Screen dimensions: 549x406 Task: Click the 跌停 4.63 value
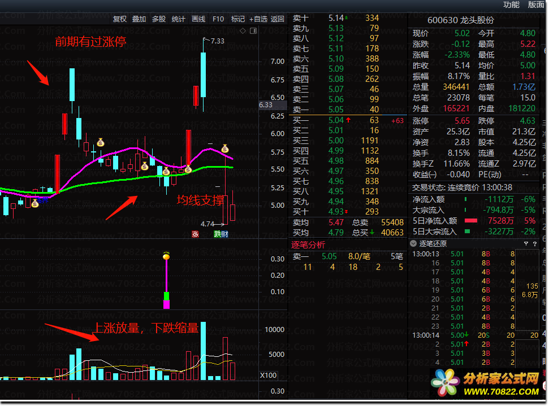click(528, 121)
